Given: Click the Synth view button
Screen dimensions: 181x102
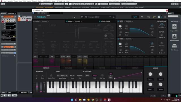Looking at the screenshot, I should [x=135, y=17].
